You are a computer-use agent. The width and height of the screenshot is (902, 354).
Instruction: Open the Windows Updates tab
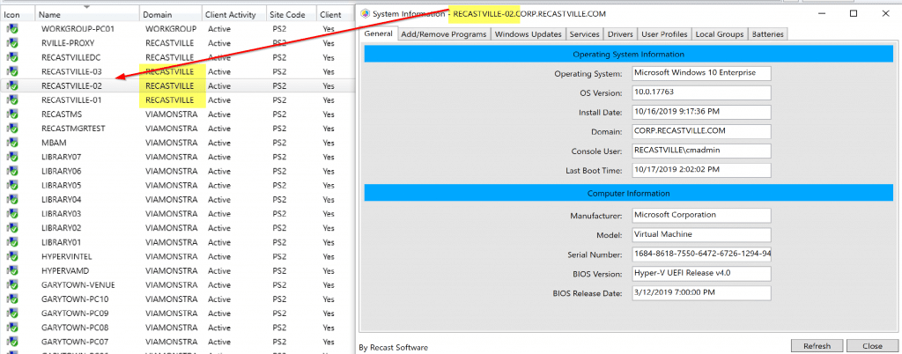pos(528,34)
